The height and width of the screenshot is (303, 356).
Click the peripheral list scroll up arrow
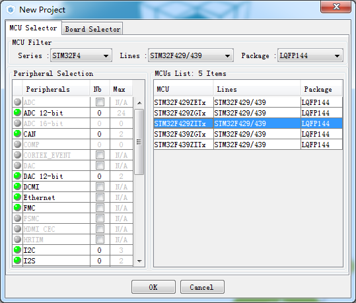(139, 103)
